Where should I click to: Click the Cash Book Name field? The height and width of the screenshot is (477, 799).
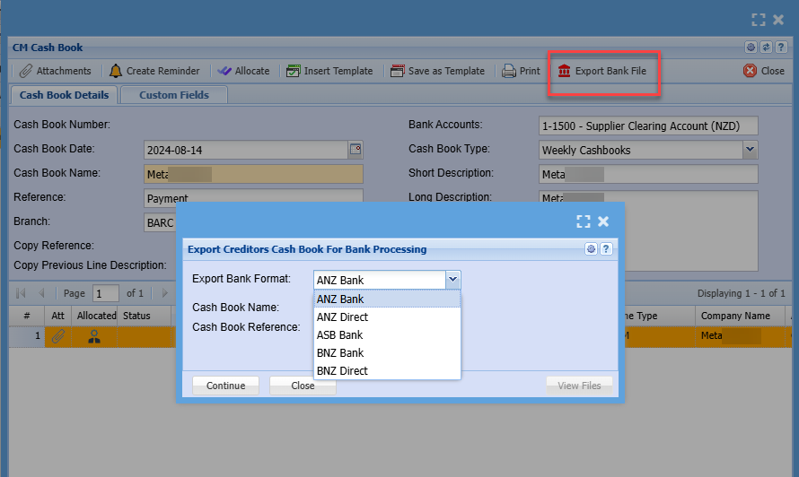253,174
